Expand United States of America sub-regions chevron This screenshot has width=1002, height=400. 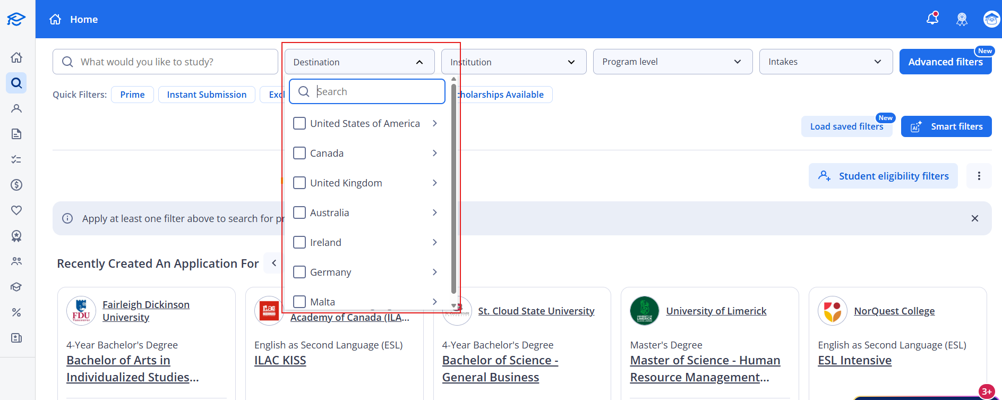pyautogui.click(x=435, y=123)
